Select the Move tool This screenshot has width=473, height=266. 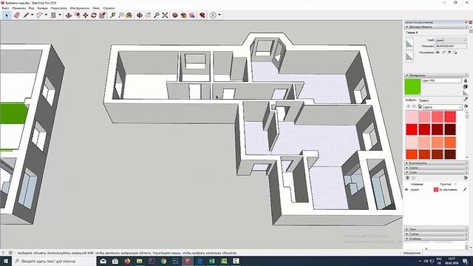click(86, 15)
